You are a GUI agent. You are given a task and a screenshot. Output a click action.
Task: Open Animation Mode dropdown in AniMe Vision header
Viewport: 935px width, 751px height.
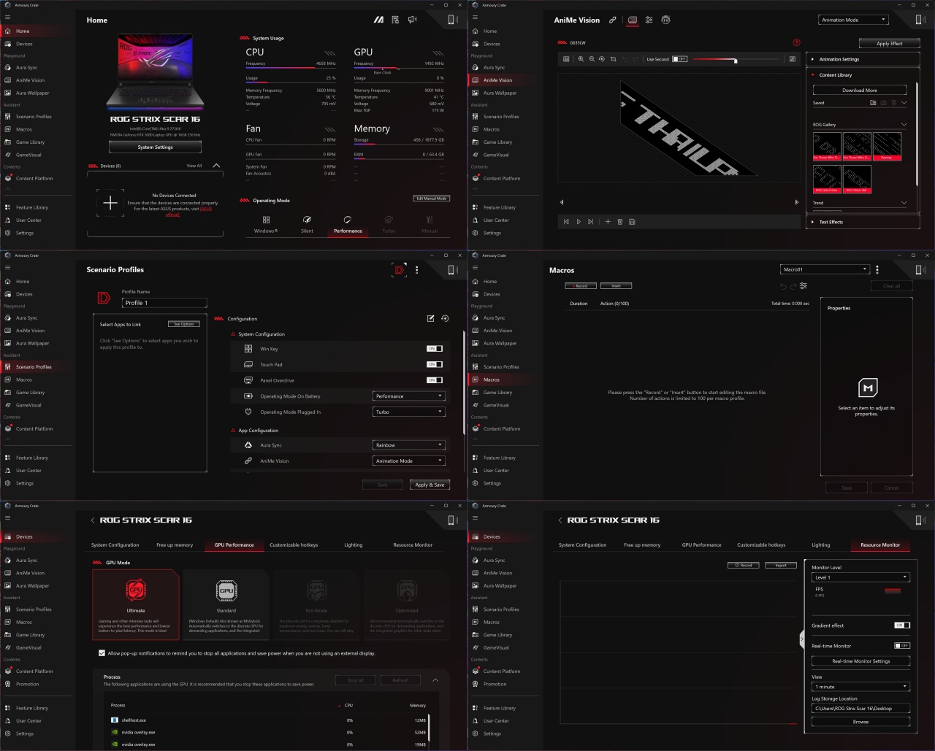coord(853,20)
